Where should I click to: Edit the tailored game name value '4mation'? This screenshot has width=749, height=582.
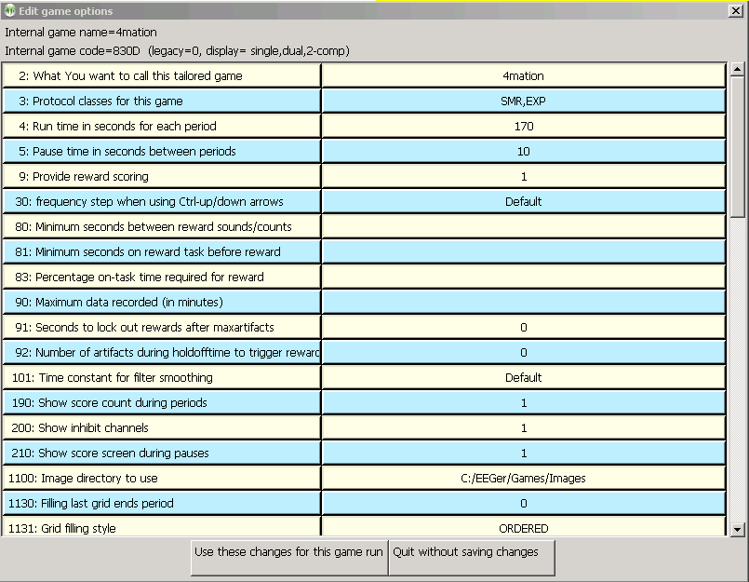tap(523, 76)
